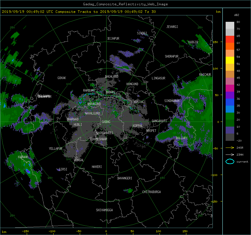Click the cyan ellipse 'current' legend symbol
This screenshot has width=251, height=235.
pos(230,162)
